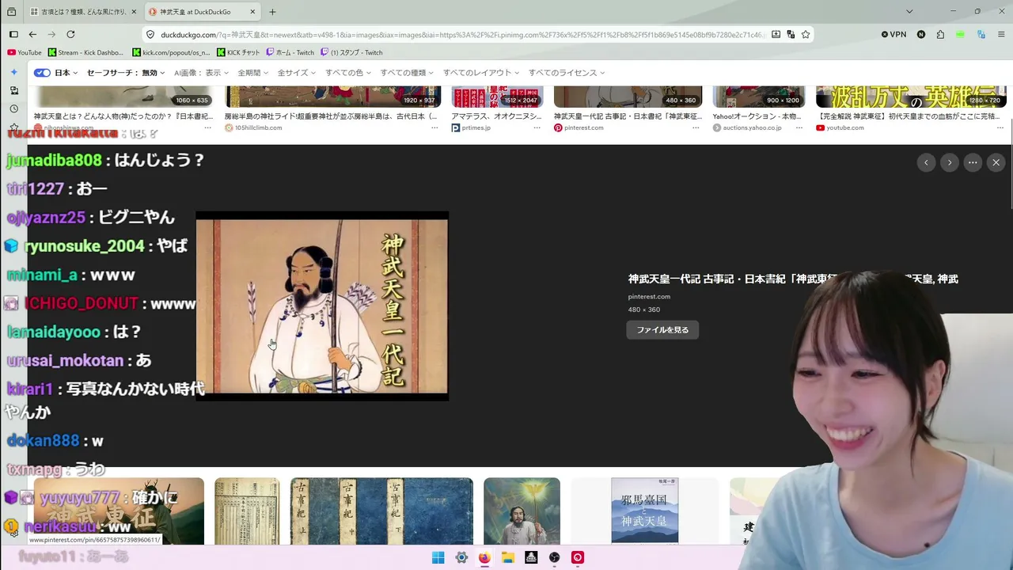The image size is (1013, 570).
Task: Toggle the 日本 region switch
Action: pyautogui.click(x=42, y=73)
